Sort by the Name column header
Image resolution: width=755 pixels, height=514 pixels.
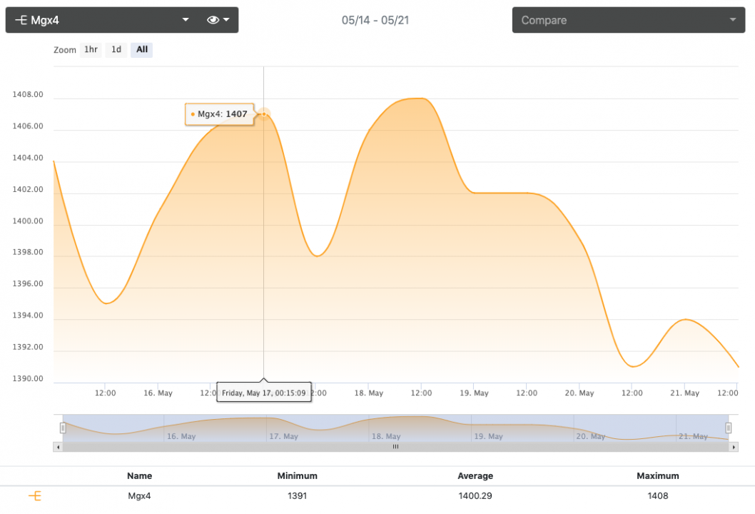pyautogui.click(x=139, y=475)
